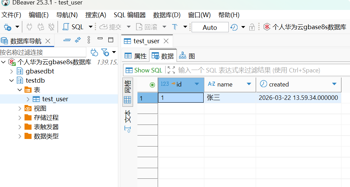This screenshot has height=187, width=350.
Task: Click the transaction log clock icon
Action: [x=234, y=27]
